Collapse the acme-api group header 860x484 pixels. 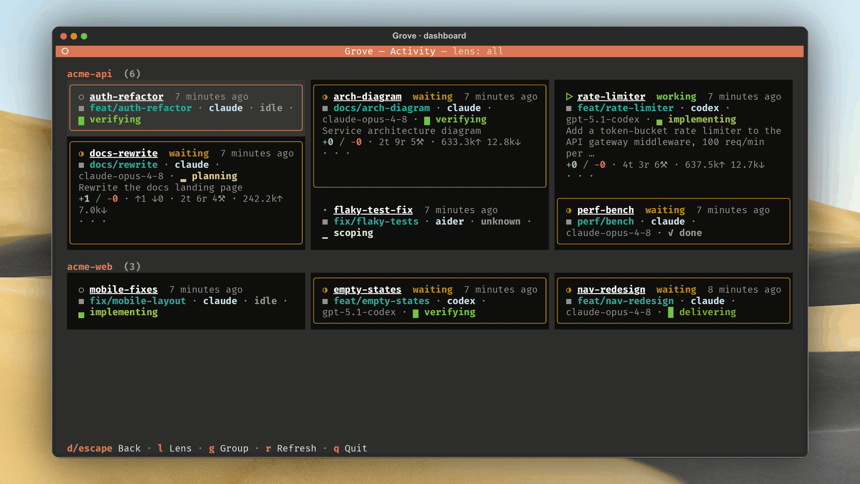point(104,74)
